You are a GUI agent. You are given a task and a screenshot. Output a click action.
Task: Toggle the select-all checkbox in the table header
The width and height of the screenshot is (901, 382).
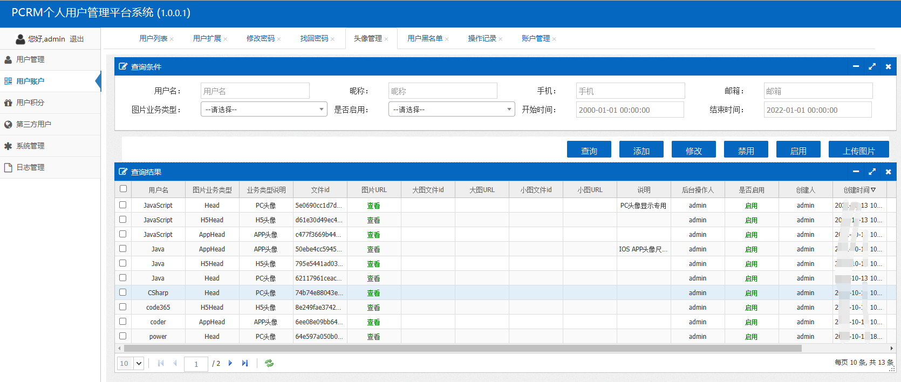(x=123, y=189)
